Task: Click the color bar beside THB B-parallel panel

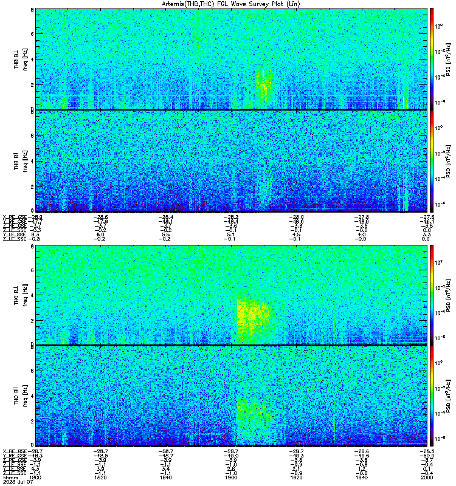Action: (x=432, y=161)
